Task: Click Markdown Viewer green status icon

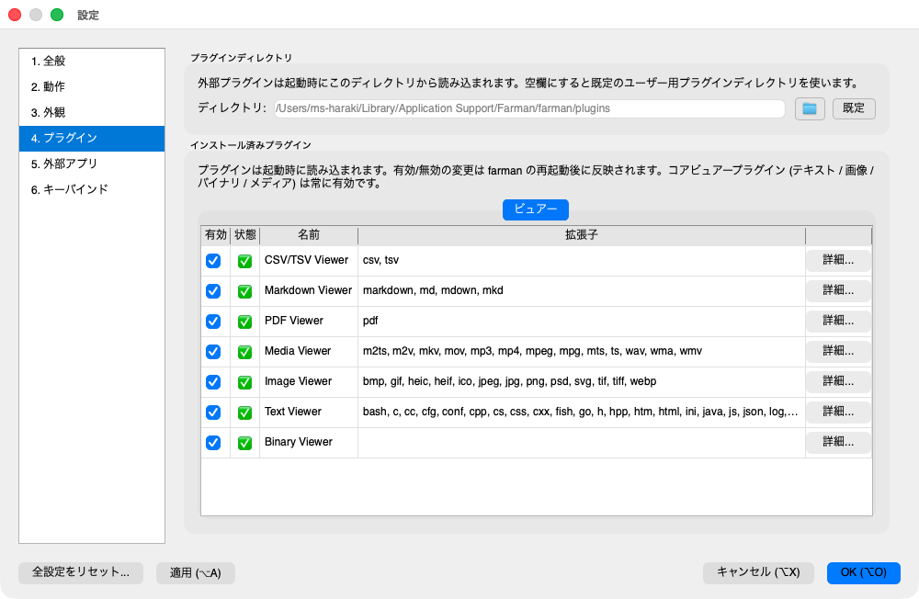Action: point(245,291)
